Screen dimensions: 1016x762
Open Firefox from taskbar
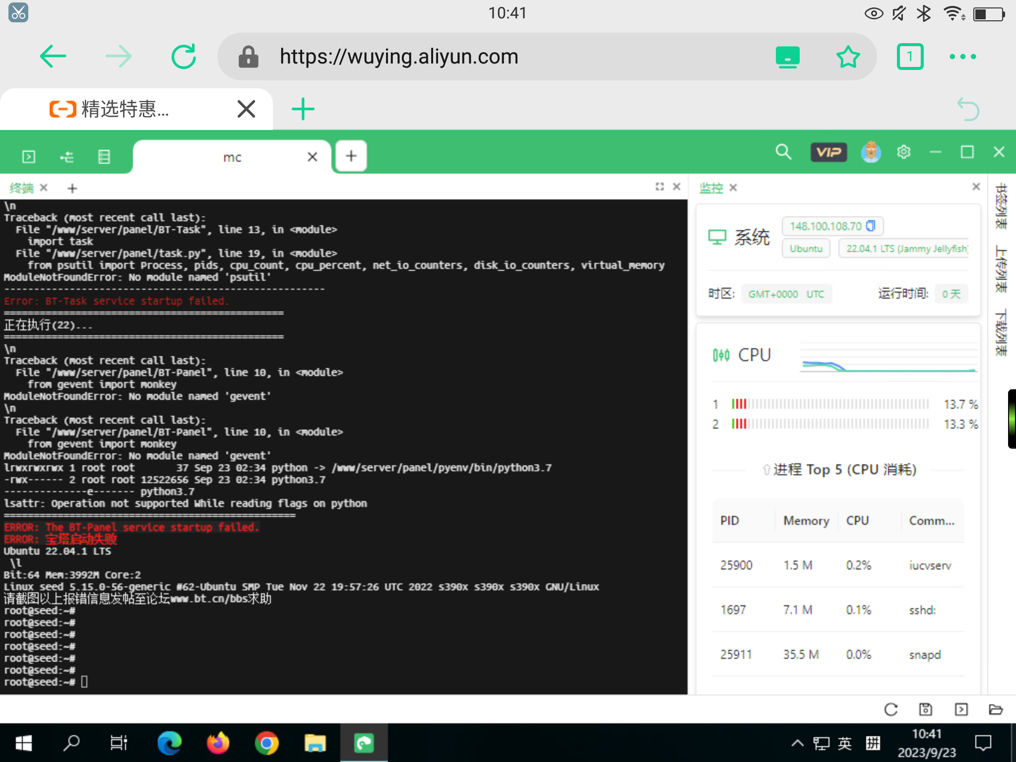pos(218,743)
